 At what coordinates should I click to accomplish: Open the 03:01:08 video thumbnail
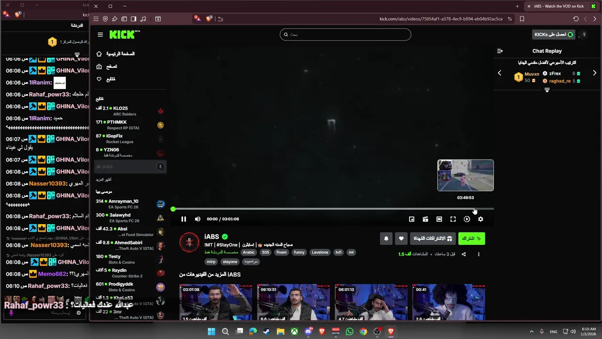point(215,302)
